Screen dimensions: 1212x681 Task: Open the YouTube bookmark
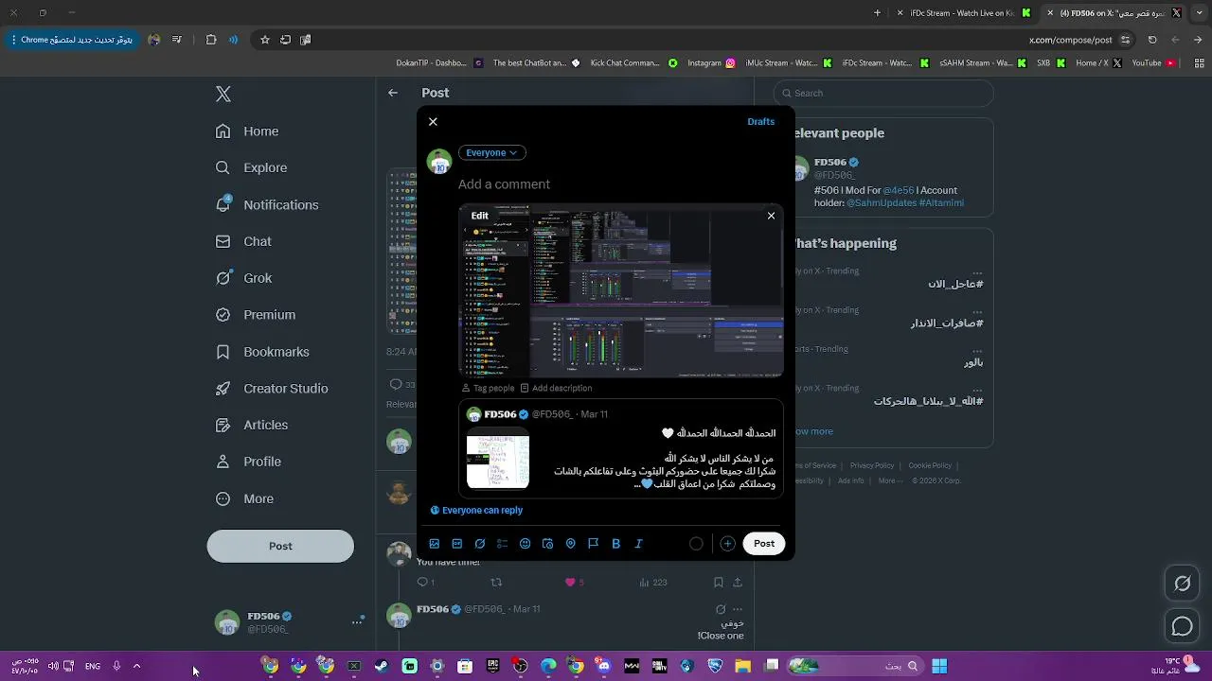(1153, 63)
